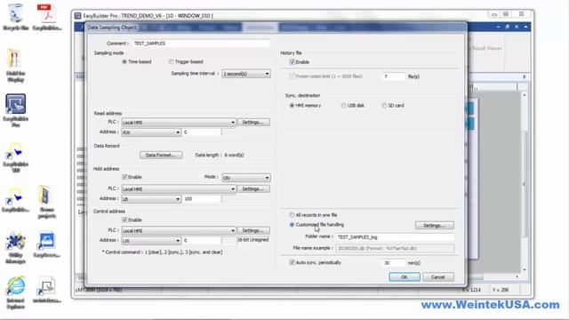Open the PDF document desktop icon

pyautogui.click(x=47, y=16)
